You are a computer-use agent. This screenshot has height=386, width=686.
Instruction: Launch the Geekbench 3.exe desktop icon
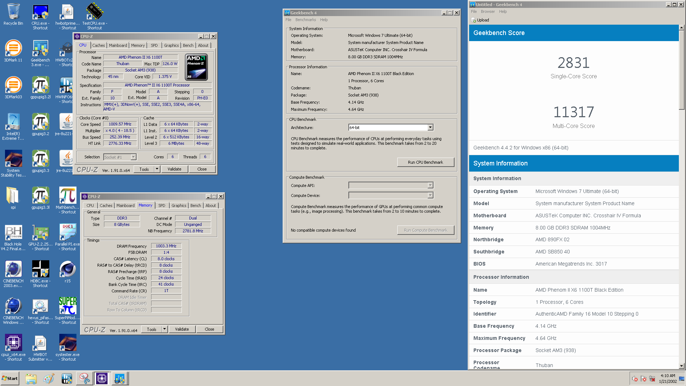40,53
